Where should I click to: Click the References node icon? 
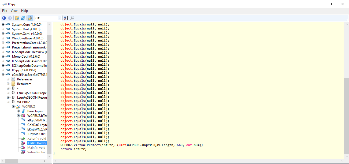coord(13,79)
